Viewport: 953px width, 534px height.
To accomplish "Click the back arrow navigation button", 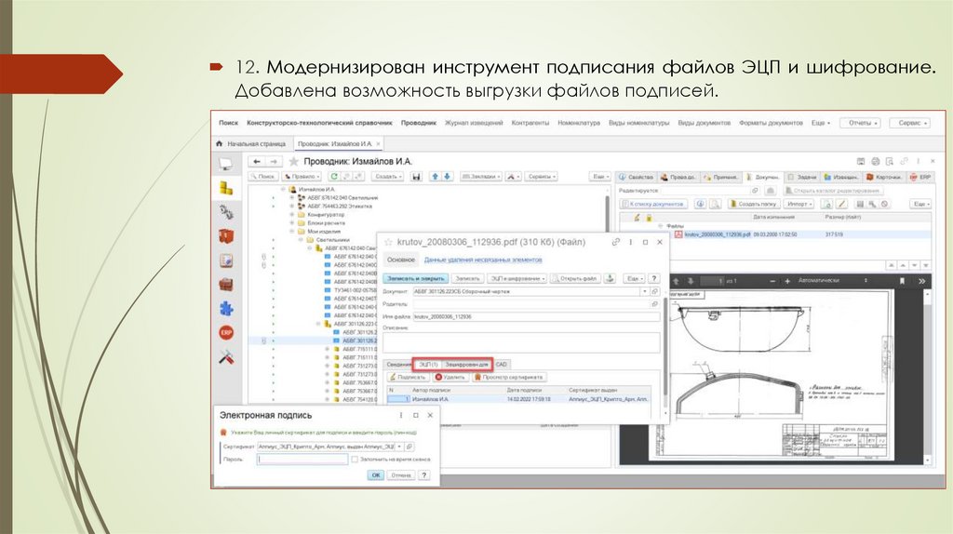I will coord(257,161).
